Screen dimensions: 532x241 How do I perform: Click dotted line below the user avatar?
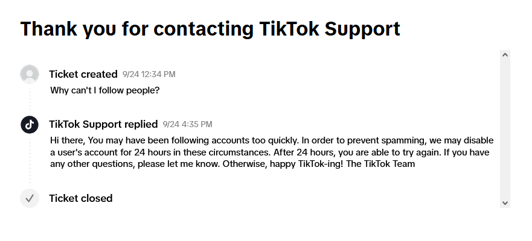[30, 99]
